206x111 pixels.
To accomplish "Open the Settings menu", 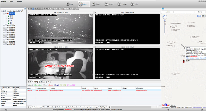I will [20, 1].
